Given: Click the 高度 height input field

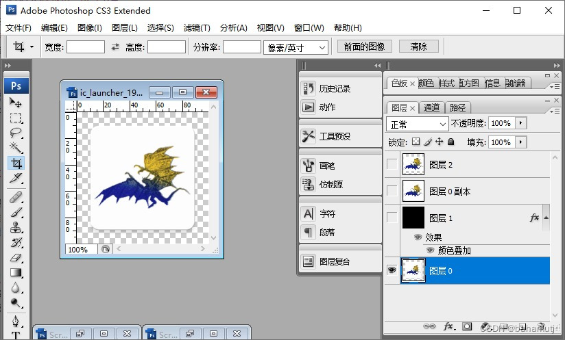Looking at the screenshot, I should 167,47.
